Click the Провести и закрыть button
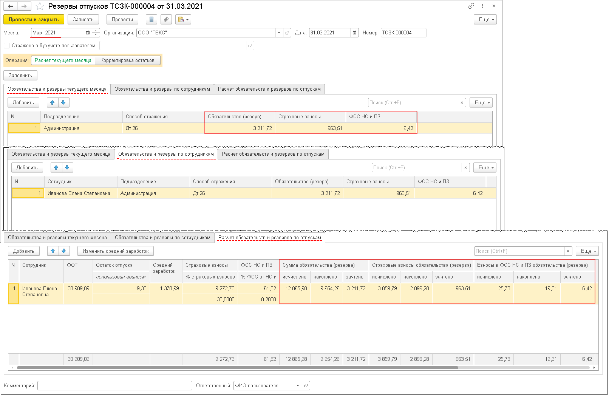The height and width of the screenshot is (396, 609). tap(34, 20)
